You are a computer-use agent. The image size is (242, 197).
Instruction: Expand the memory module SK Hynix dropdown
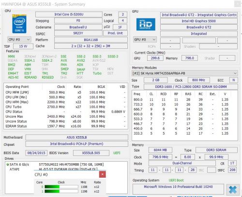185,73
